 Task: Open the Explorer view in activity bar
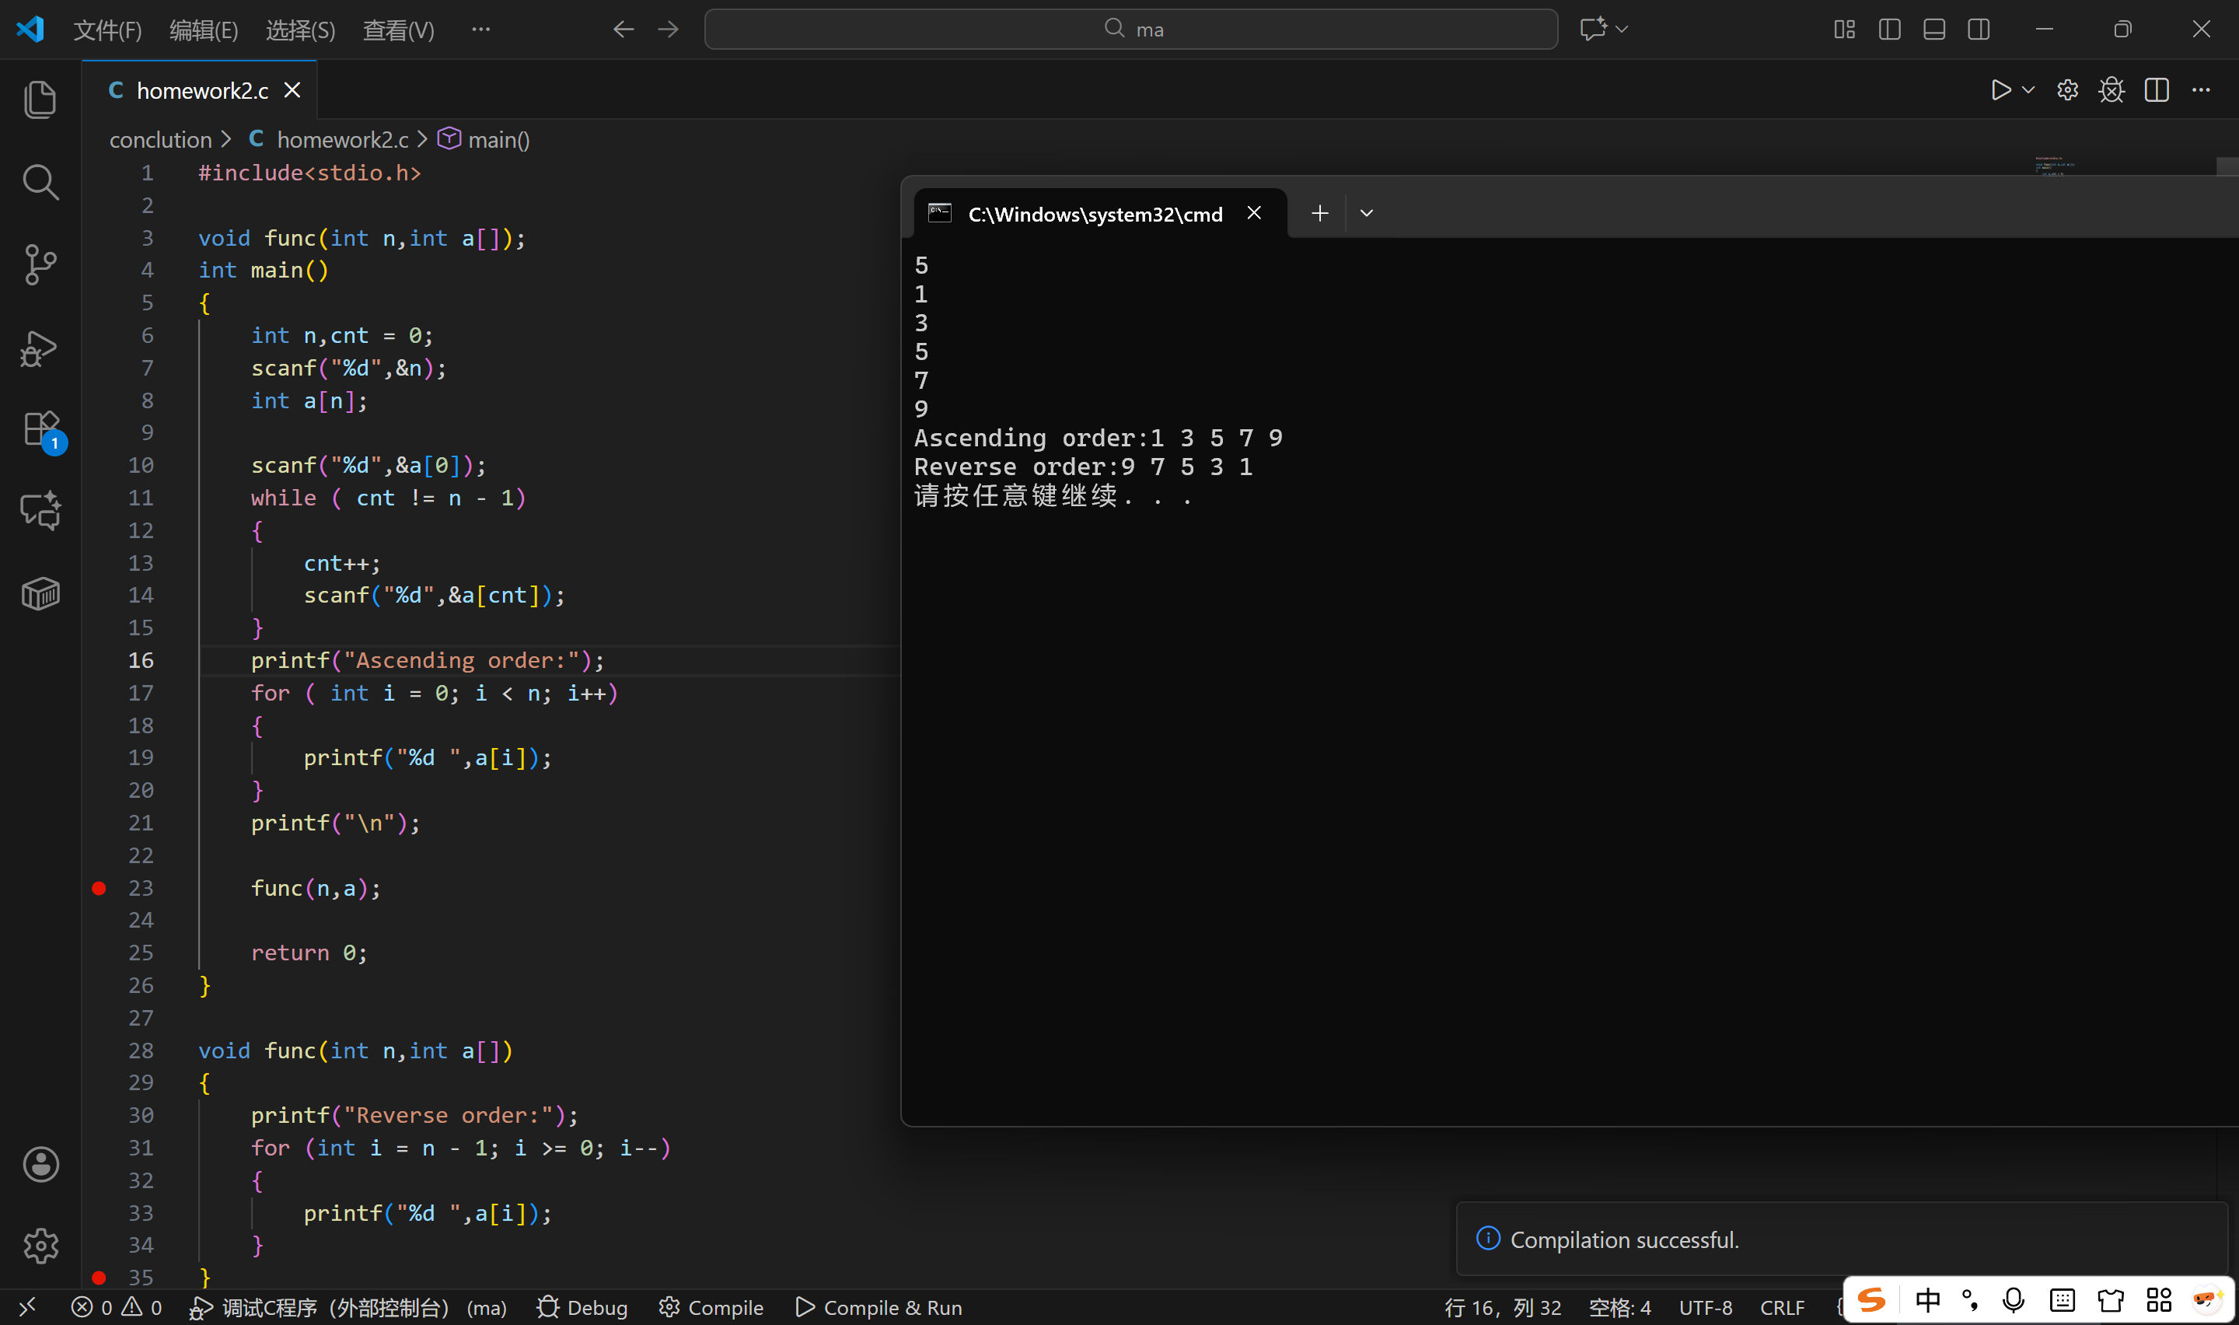[40, 99]
